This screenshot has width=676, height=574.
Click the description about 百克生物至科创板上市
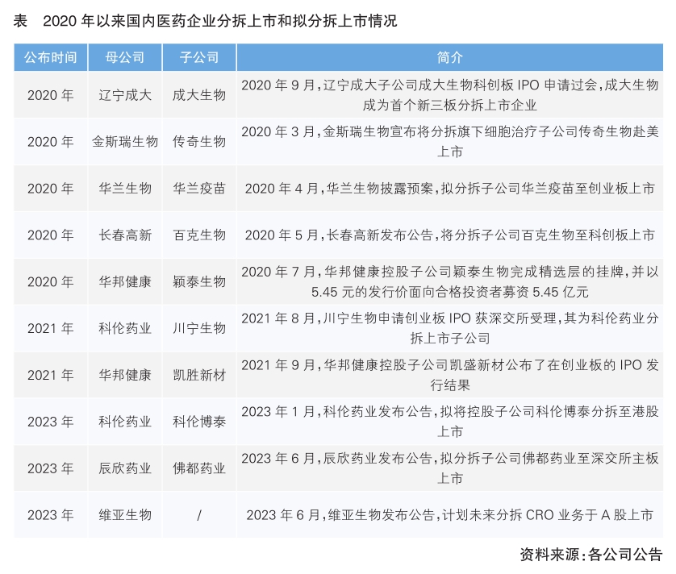pos(449,235)
